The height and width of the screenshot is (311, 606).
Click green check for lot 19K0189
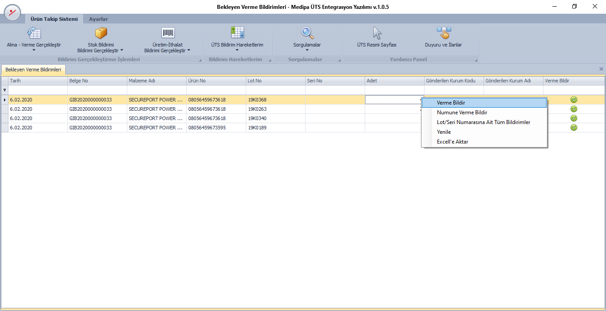574,128
